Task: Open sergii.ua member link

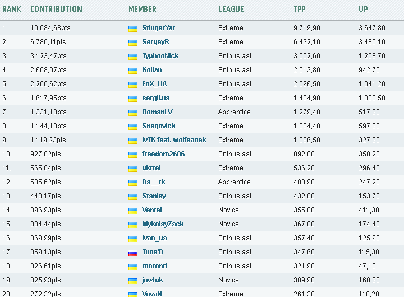Action: pyautogui.click(x=156, y=98)
